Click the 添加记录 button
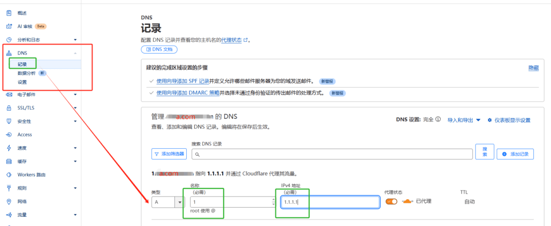 (x=515, y=154)
